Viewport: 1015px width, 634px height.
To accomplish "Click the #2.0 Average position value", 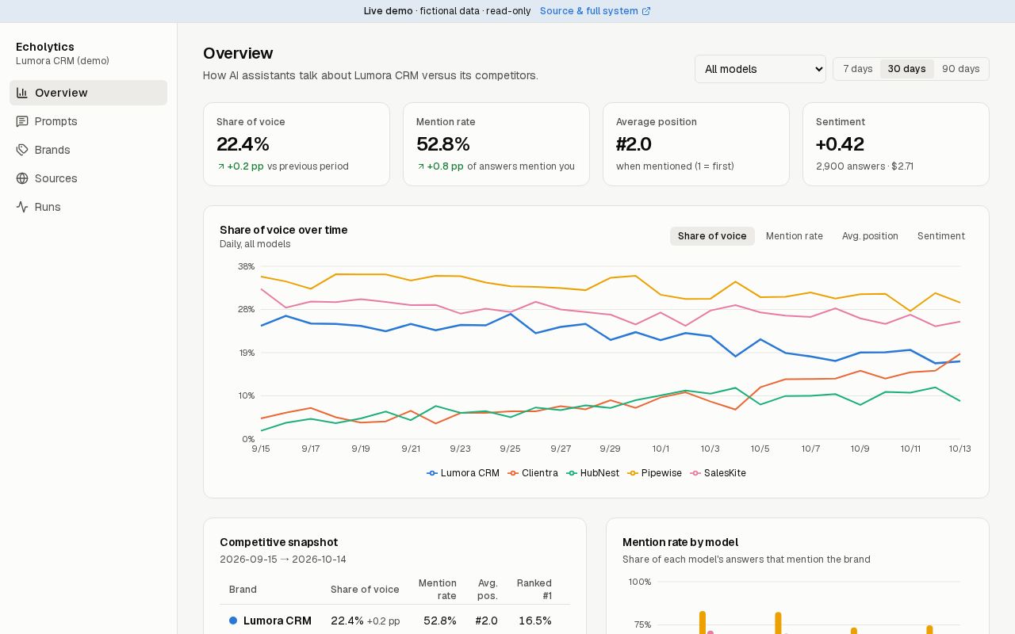I will click(x=634, y=144).
